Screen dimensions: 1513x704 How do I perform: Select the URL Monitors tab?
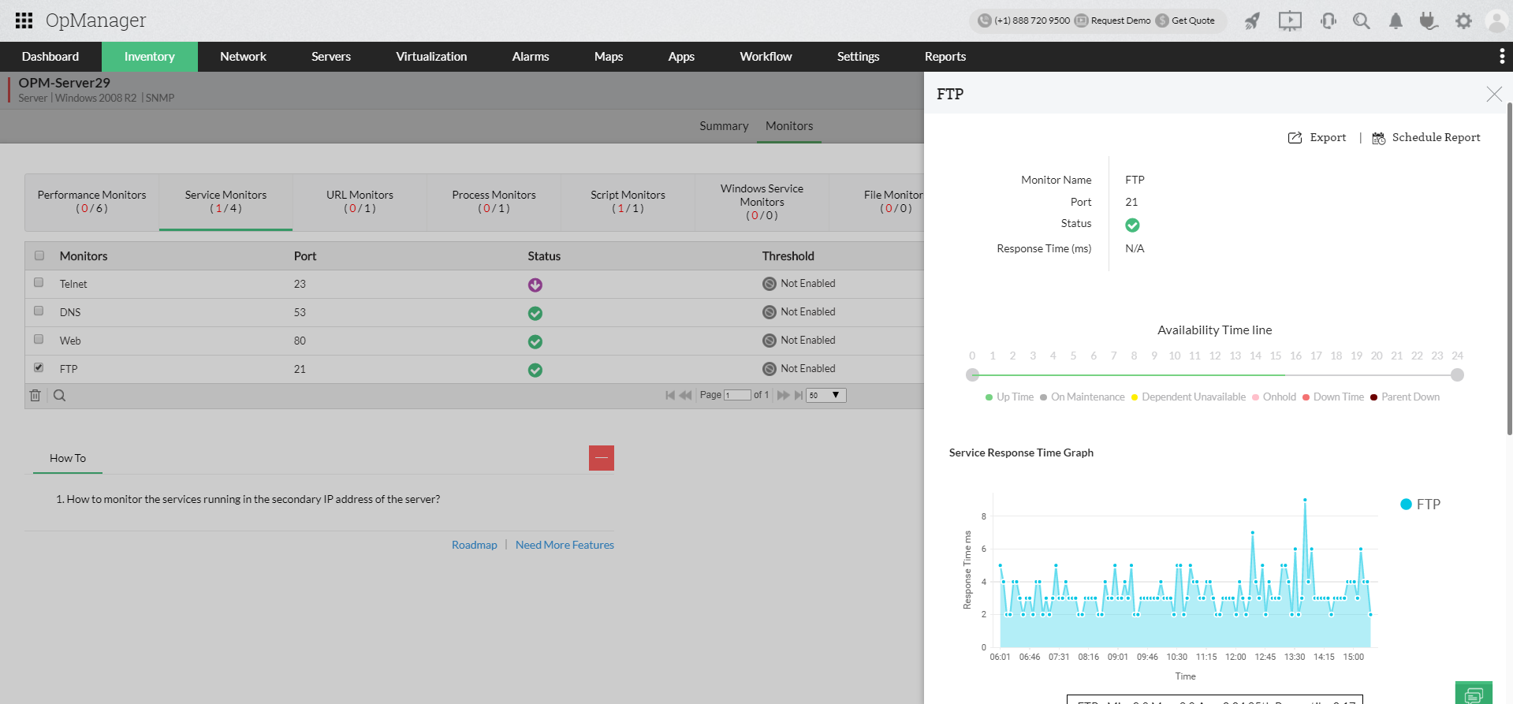(x=360, y=202)
